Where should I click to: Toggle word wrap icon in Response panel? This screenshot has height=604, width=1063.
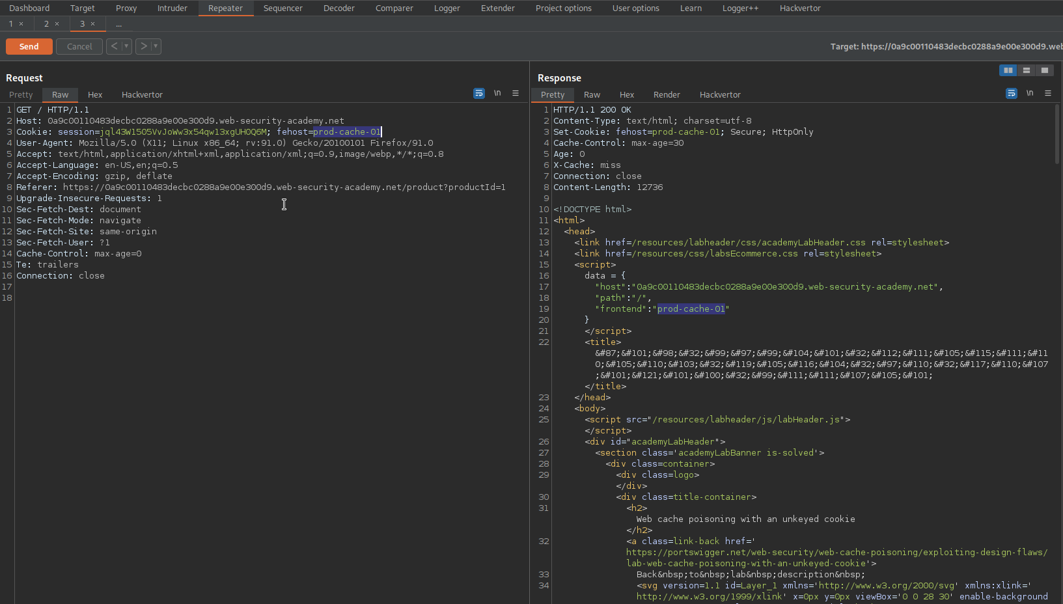1012,93
